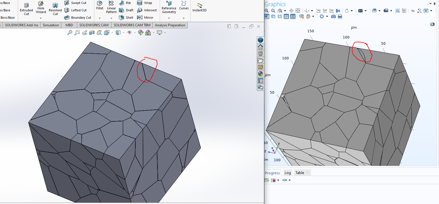Open Appearances tab in SOLIDWORKS task pane
The height and width of the screenshot is (204, 439).
(x=260, y=74)
